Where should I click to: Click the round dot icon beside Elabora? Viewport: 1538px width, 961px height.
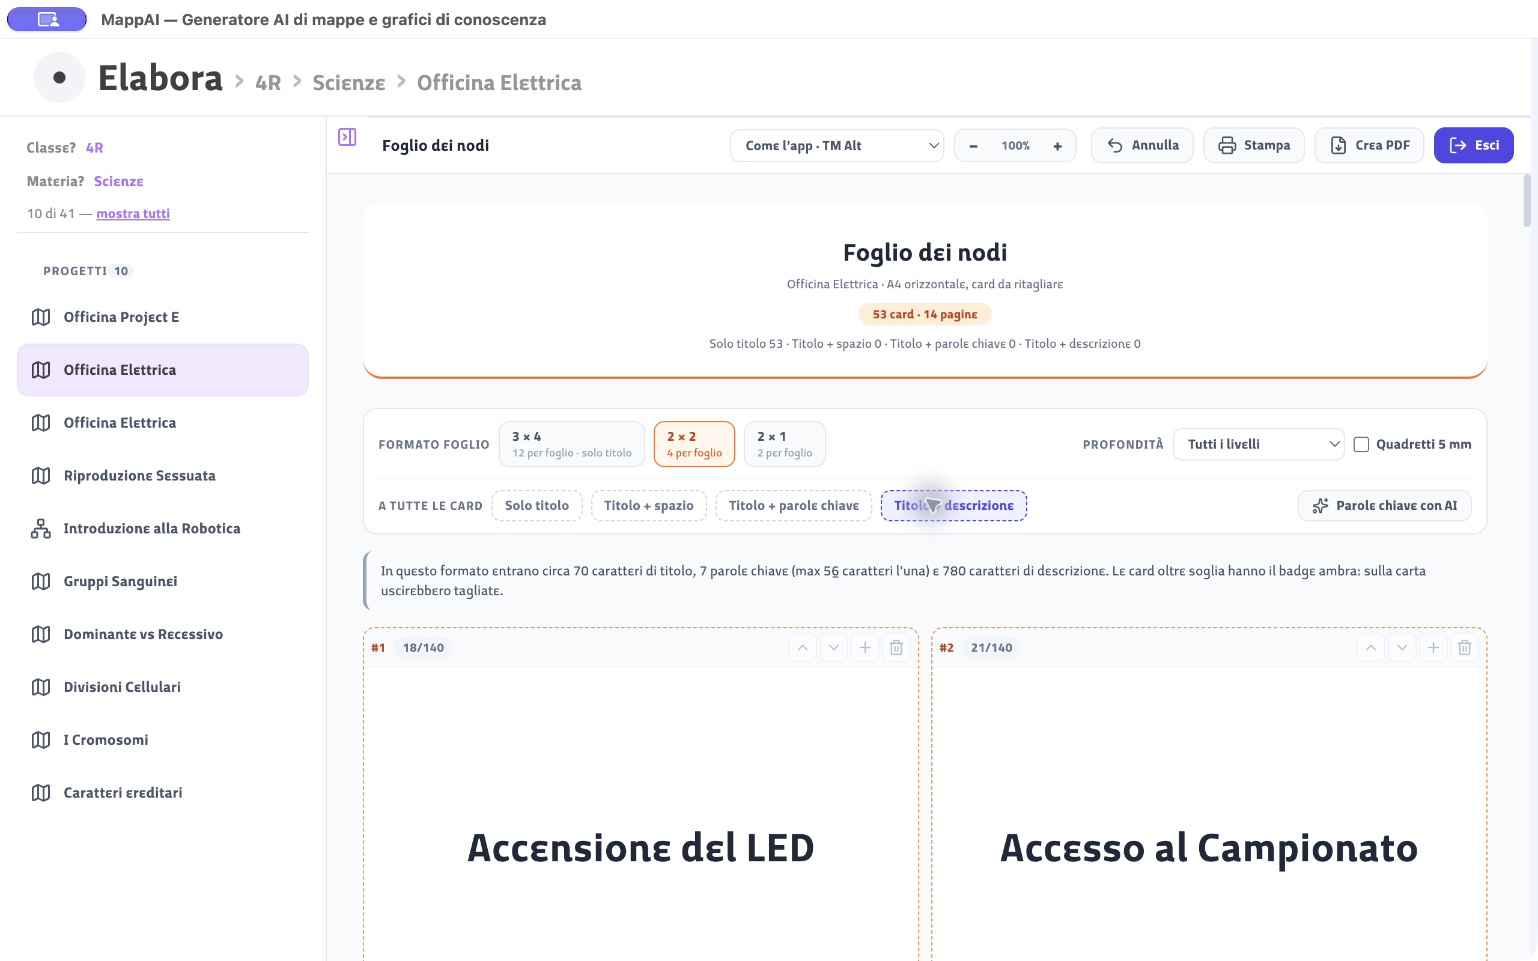pos(59,77)
